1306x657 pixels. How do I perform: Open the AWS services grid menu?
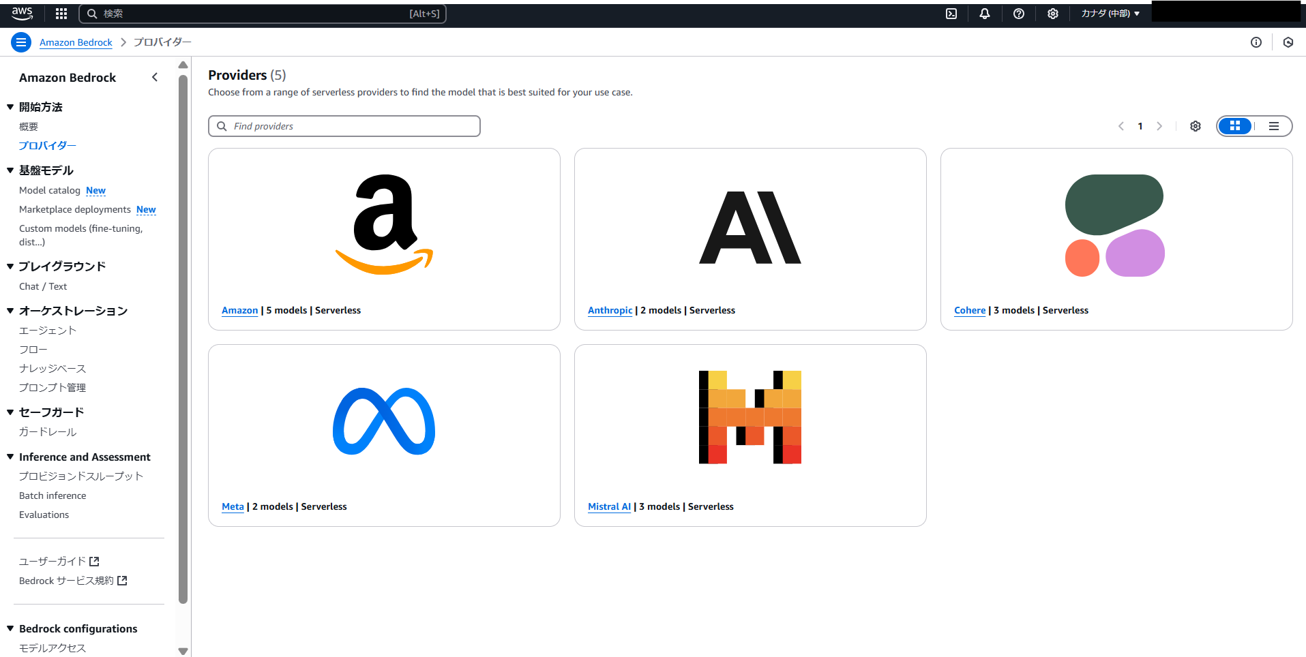[61, 14]
